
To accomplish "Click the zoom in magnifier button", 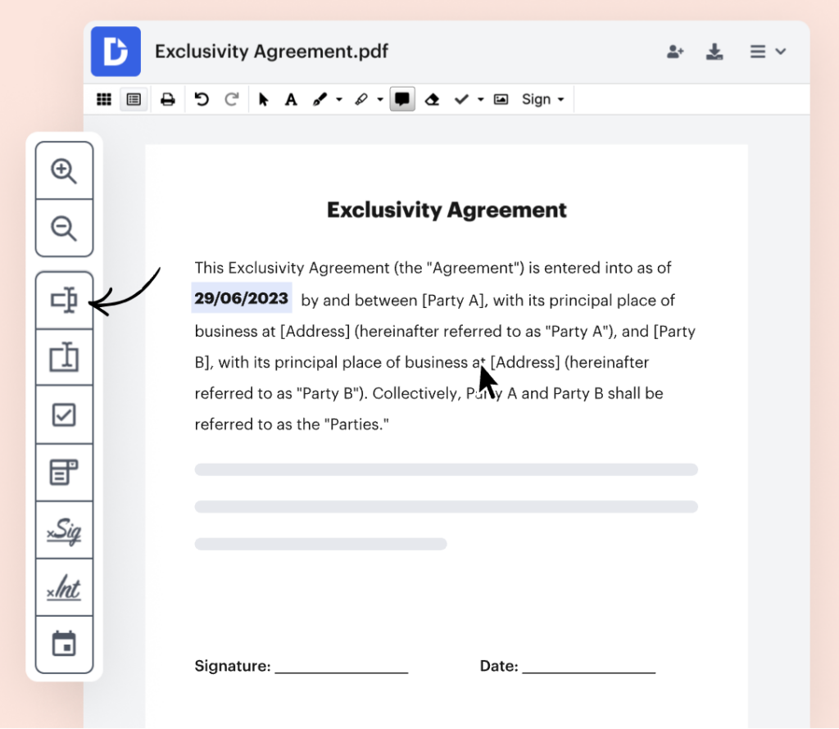I will click(x=64, y=170).
